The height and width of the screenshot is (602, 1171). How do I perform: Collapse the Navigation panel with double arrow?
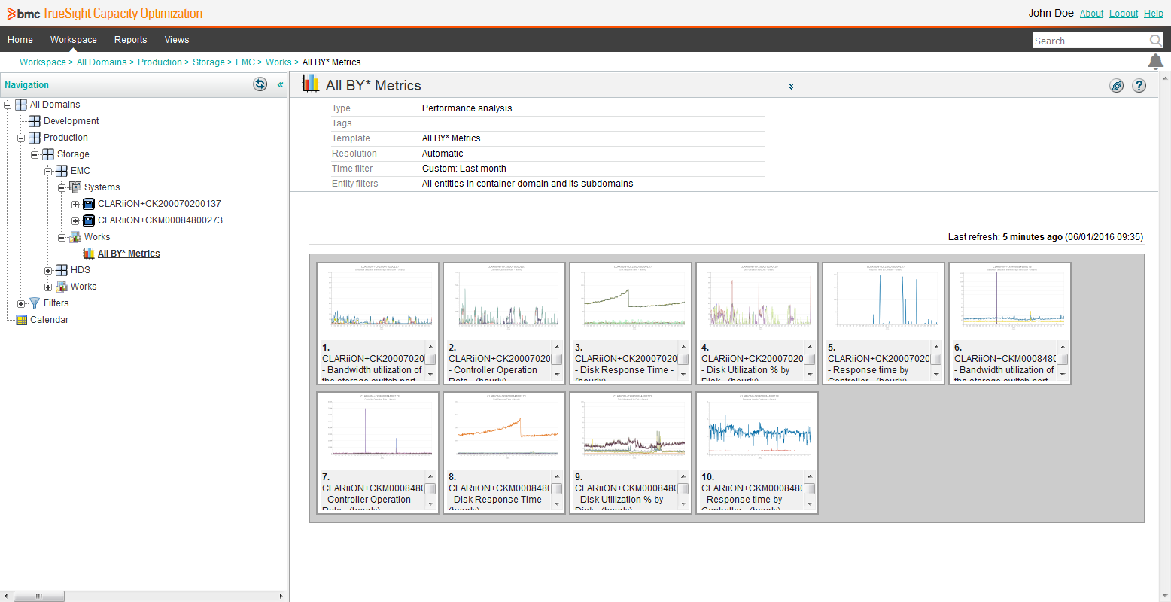[280, 85]
